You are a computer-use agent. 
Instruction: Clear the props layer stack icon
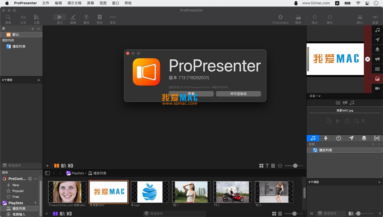point(377,49)
